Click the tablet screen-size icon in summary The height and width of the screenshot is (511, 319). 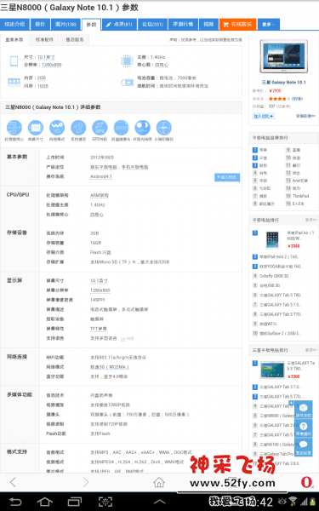click(x=14, y=61)
